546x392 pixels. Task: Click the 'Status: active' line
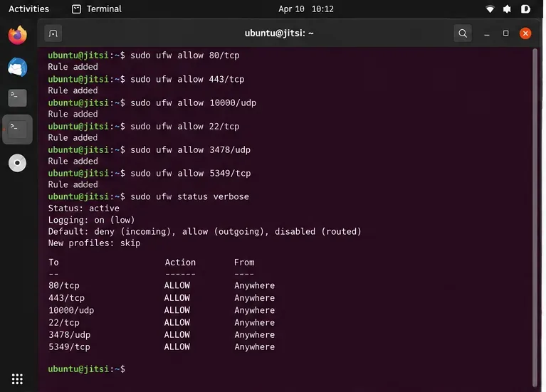point(83,208)
